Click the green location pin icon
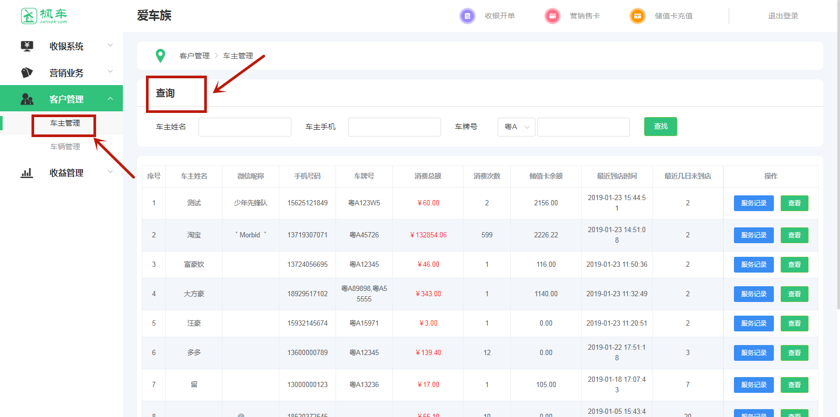Image resolution: width=840 pixels, height=417 pixels. click(x=161, y=56)
